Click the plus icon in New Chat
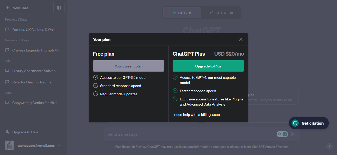Image resolution: width=337 pixels, height=155 pixels. coord(7,8)
